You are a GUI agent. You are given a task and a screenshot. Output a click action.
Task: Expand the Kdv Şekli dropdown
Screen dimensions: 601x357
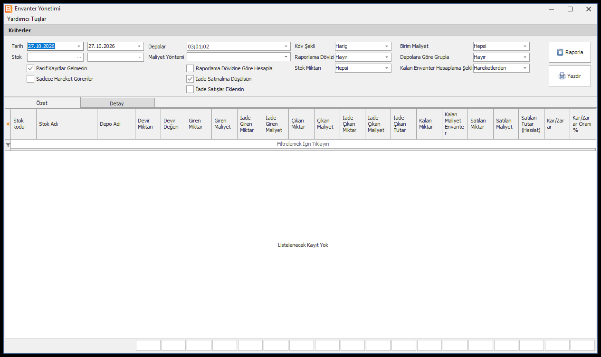(x=387, y=47)
